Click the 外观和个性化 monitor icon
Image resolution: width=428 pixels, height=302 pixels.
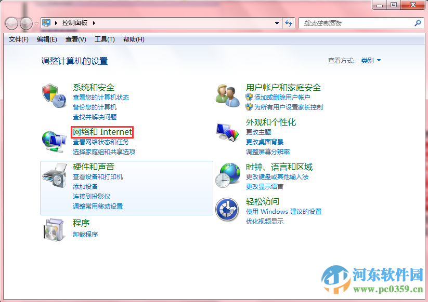click(x=227, y=132)
